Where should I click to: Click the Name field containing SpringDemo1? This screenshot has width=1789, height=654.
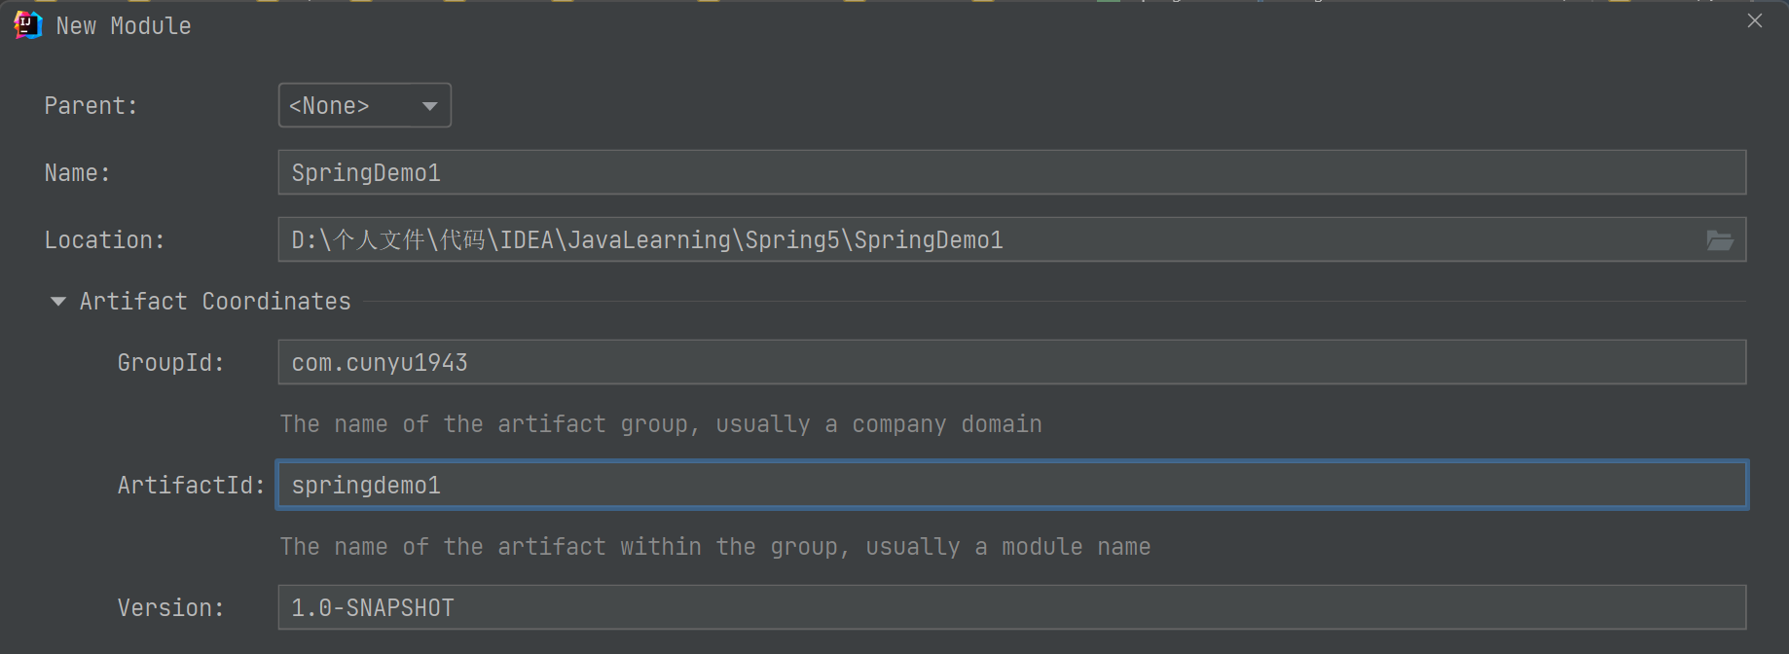pyautogui.click(x=1010, y=173)
